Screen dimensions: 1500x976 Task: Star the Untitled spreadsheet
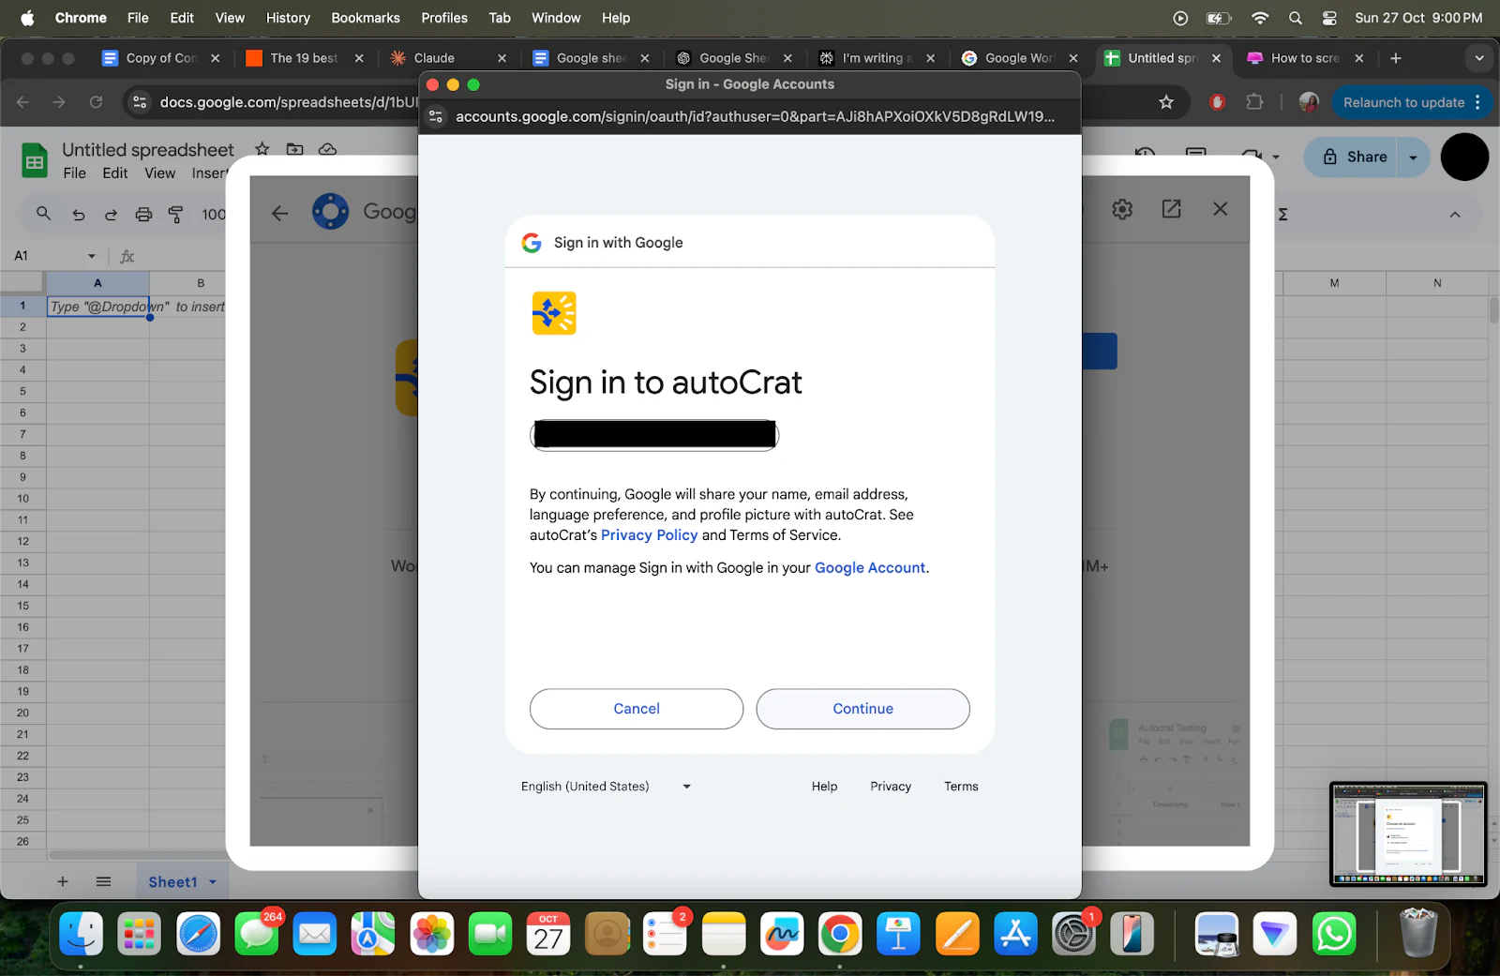tap(262, 149)
